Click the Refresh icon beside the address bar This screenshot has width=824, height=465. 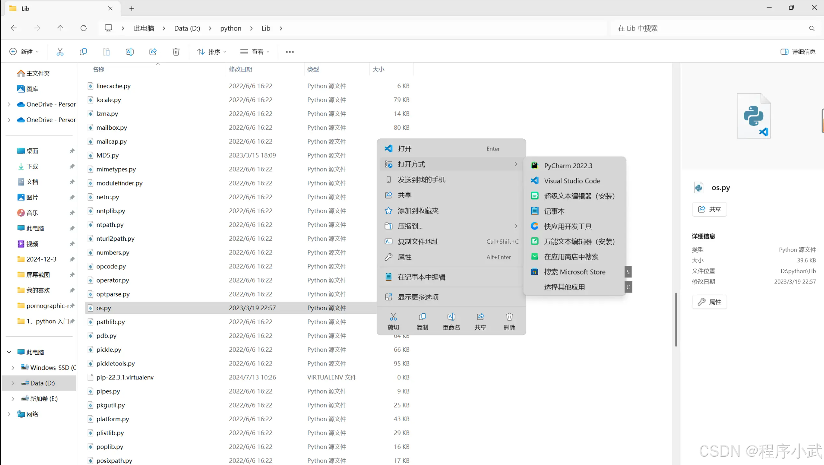83,28
